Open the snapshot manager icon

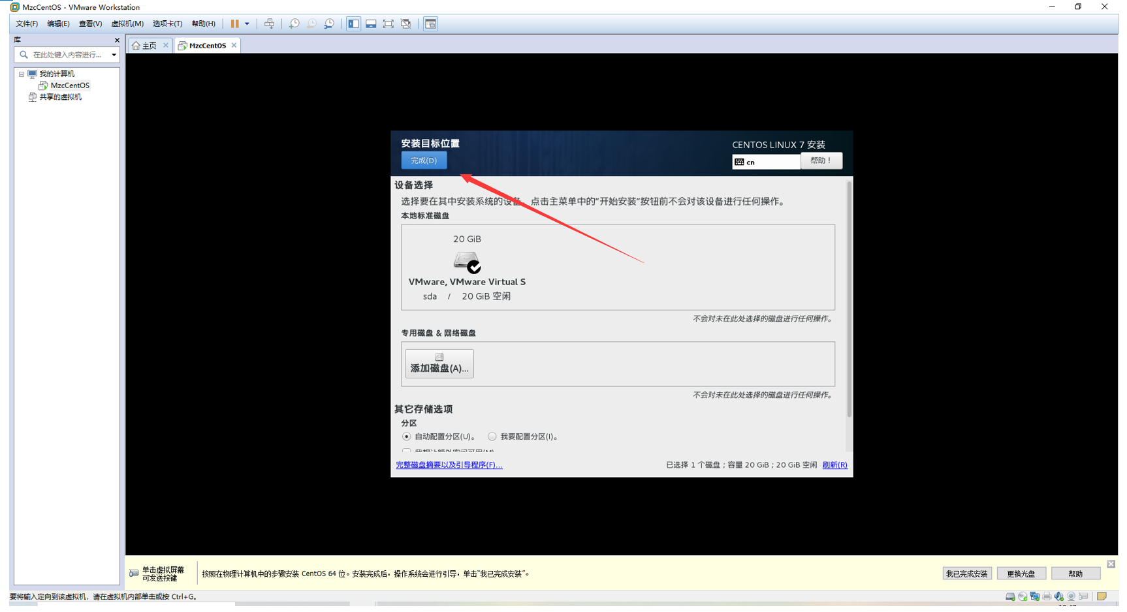coord(329,23)
